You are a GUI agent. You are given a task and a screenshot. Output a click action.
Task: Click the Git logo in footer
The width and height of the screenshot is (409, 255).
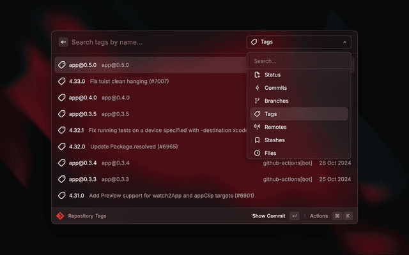(x=60, y=216)
